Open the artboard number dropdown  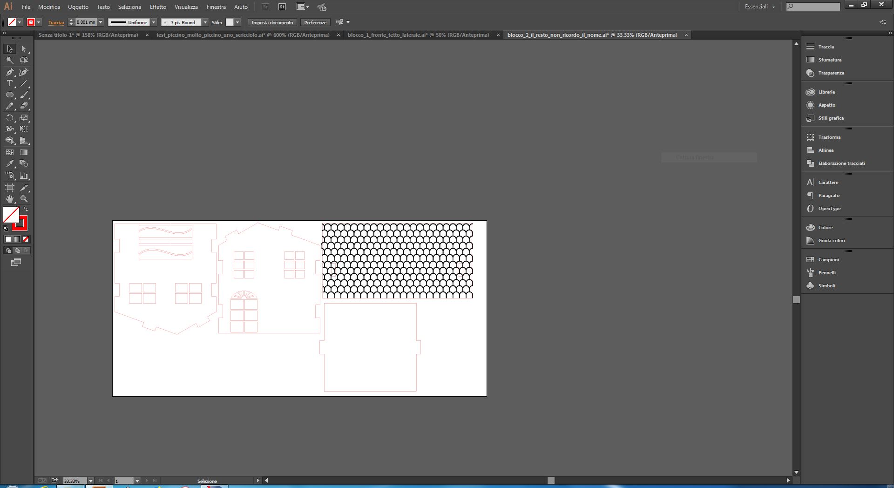click(x=137, y=481)
